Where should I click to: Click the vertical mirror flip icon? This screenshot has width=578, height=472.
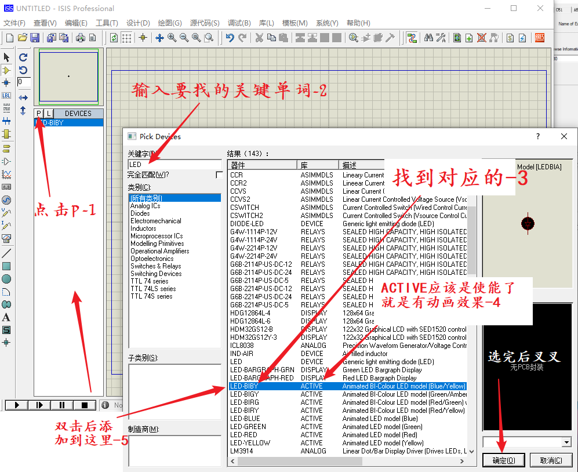coord(23,111)
